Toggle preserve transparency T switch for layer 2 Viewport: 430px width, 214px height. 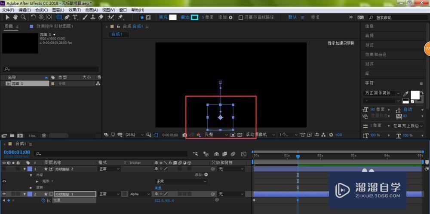coord(125,194)
